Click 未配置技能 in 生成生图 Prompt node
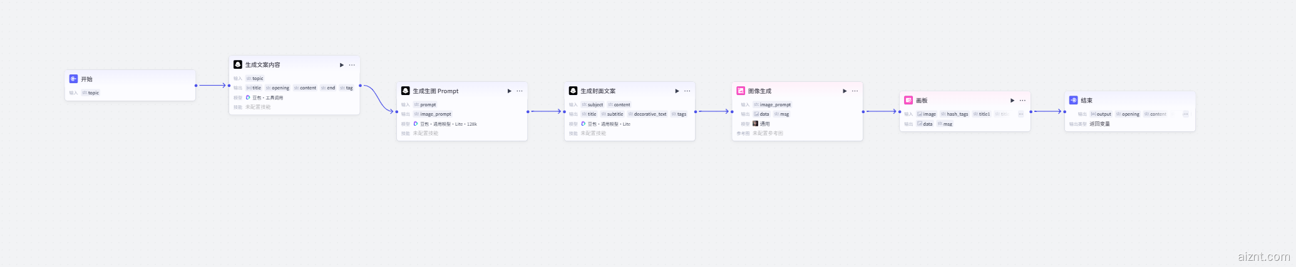The width and height of the screenshot is (1296, 267). [x=426, y=133]
